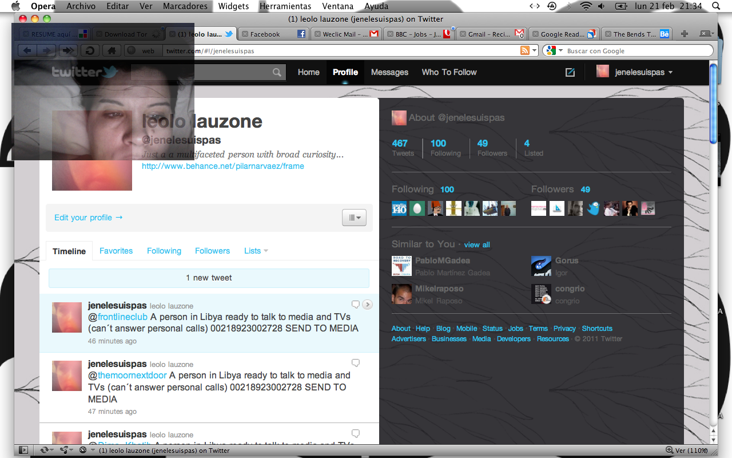Open the profile list actions dropdown button
Viewport: 732px width, 458px height.
click(354, 218)
